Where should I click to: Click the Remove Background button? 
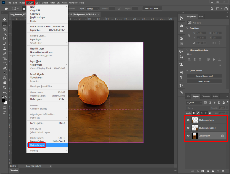point(204,76)
